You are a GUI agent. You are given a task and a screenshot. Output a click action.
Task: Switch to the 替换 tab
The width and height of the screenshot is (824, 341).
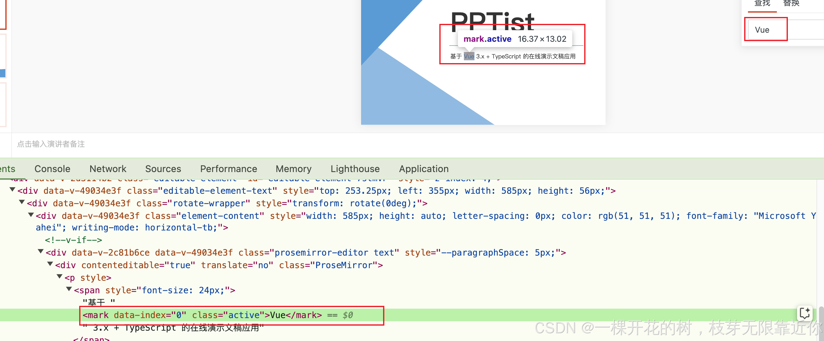(x=791, y=4)
